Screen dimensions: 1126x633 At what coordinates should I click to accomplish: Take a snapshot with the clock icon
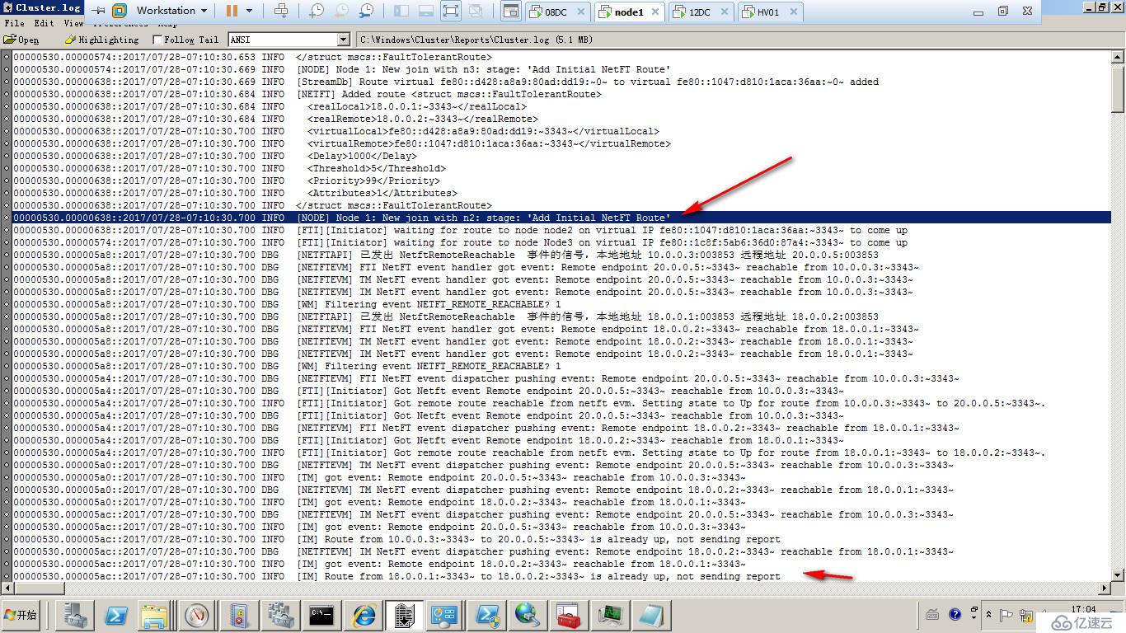[x=317, y=11]
